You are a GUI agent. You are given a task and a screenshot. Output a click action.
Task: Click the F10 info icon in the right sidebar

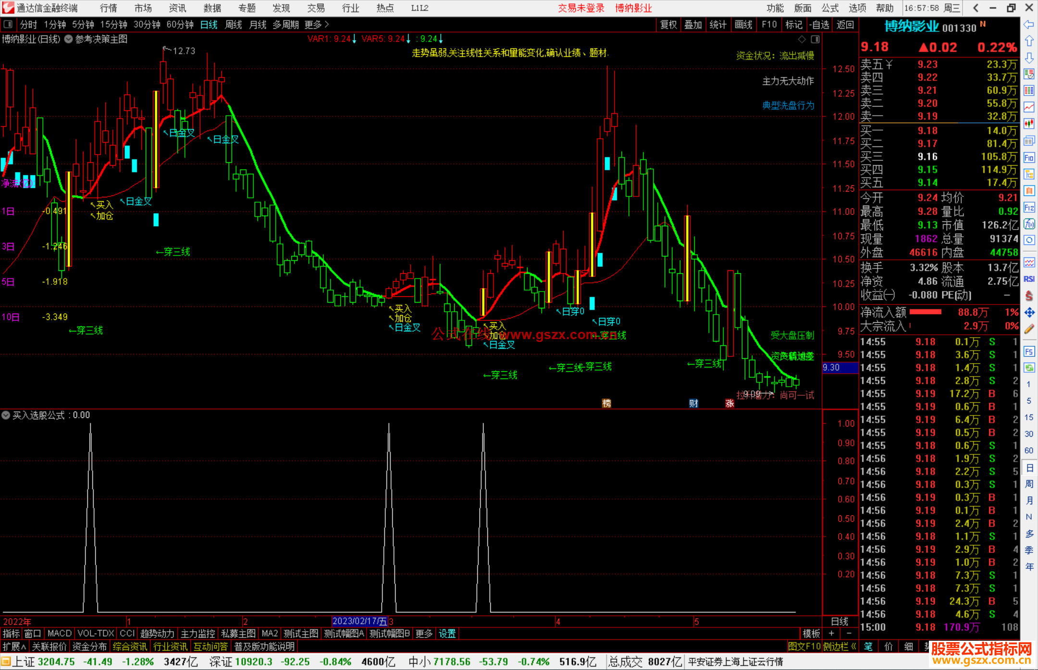[1029, 158]
